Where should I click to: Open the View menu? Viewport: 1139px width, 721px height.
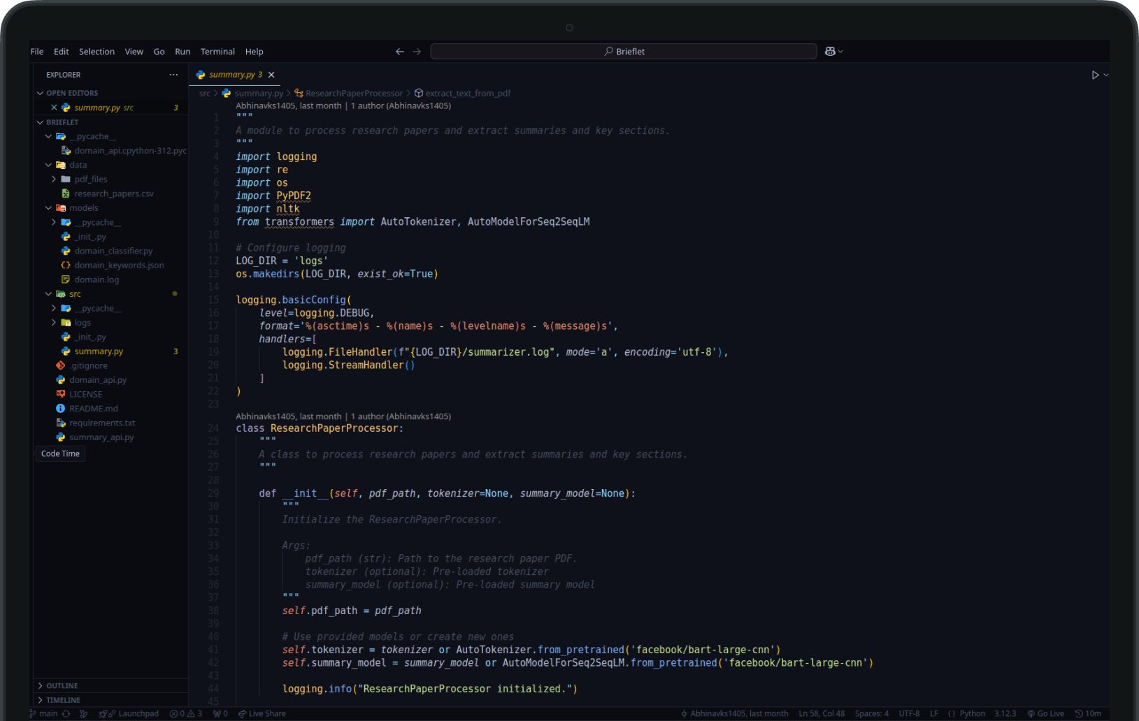[x=134, y=52]
